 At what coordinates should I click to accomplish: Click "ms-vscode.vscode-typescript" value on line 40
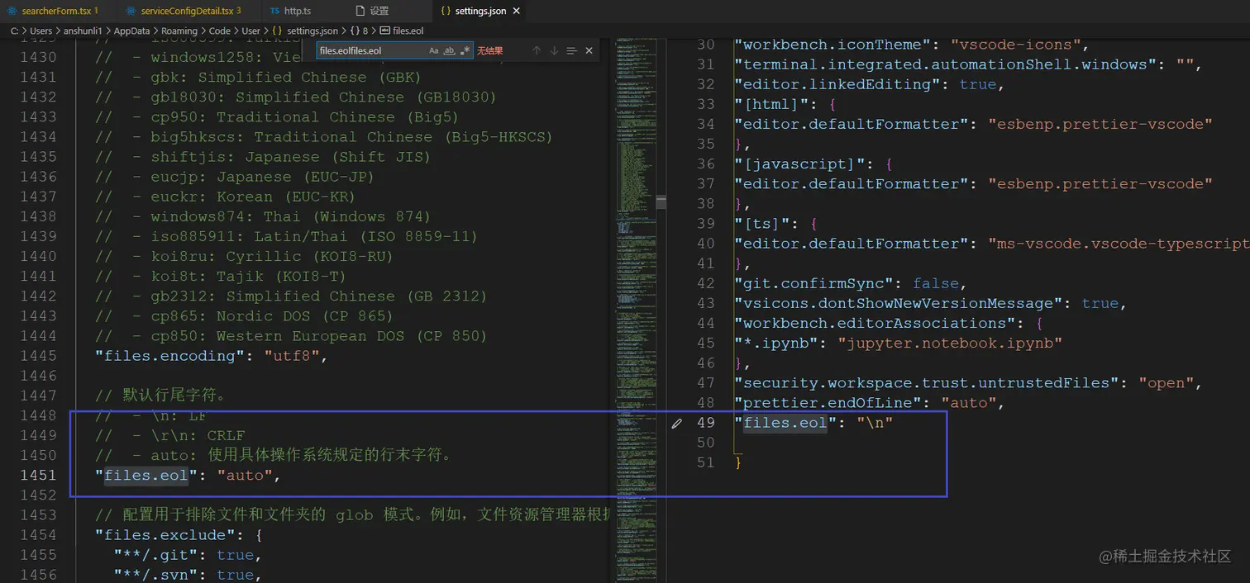click(1119, 244)
